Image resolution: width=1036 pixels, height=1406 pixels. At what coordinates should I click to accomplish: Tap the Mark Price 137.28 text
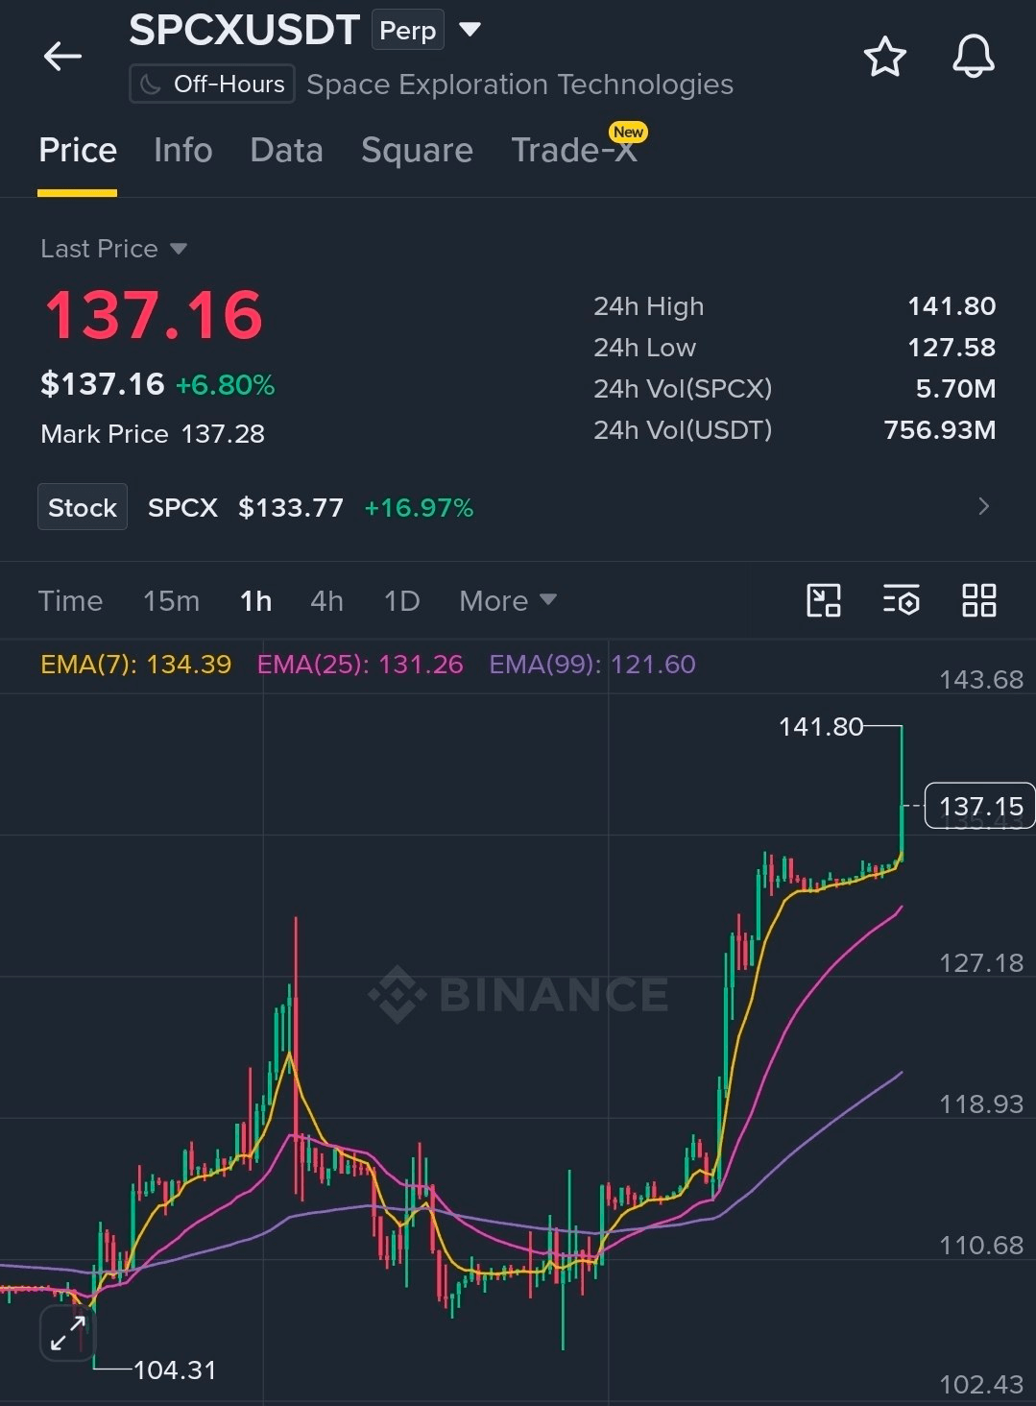click(153, 434)
